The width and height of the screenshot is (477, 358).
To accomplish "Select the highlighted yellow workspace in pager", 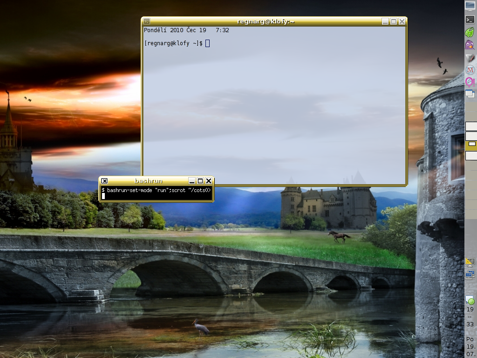I will [x=471, y=145].
